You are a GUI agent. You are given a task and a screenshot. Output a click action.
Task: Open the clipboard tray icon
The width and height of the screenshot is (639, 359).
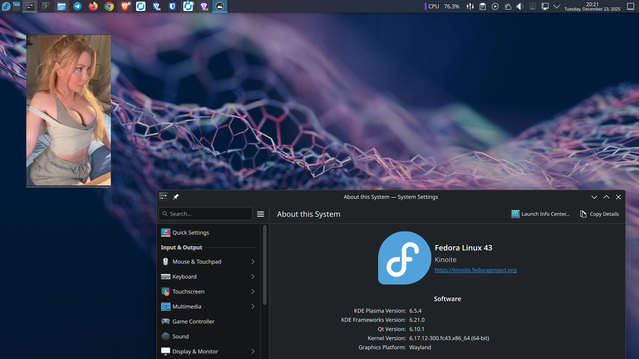click(x=483, y=6)
